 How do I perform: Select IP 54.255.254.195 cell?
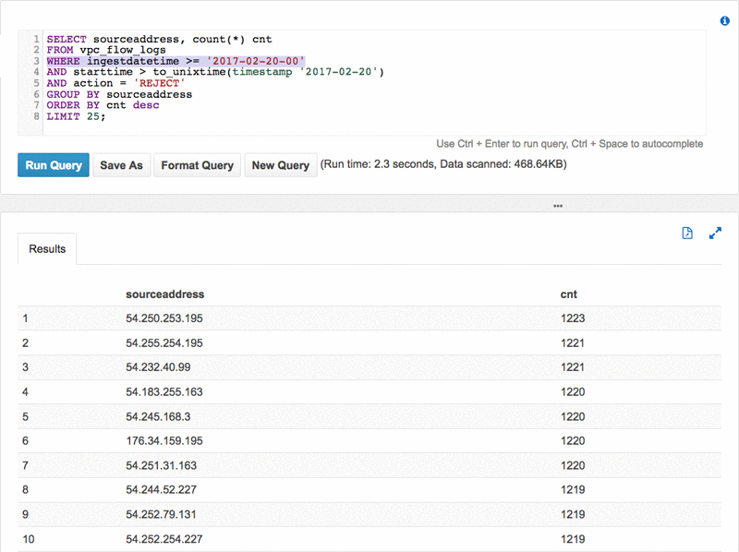pos(164,342)
